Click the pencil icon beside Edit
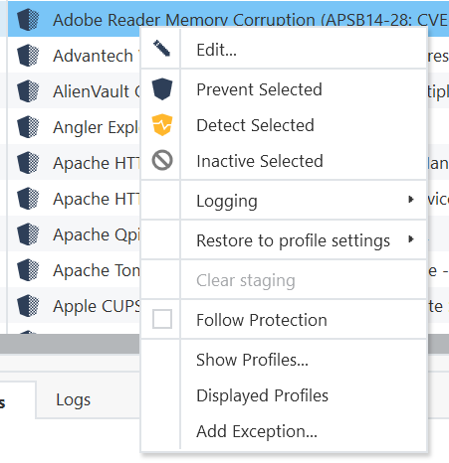 point(161,49)
